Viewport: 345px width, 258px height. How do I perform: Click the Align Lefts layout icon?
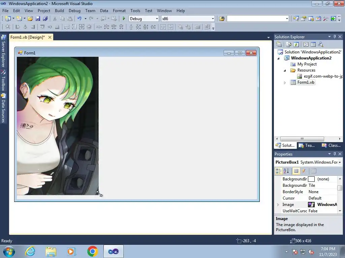pos(18,27)
